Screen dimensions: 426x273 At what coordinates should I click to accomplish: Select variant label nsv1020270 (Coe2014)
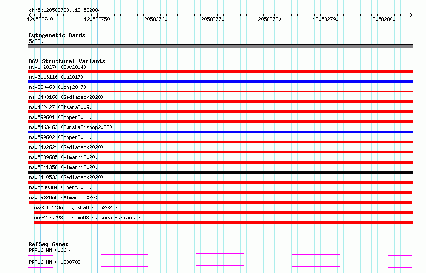[57, 67]
